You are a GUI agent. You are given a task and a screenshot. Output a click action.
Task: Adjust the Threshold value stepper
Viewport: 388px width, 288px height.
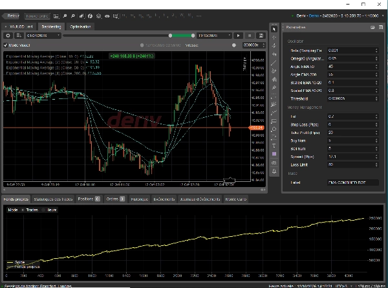(376, 98)
